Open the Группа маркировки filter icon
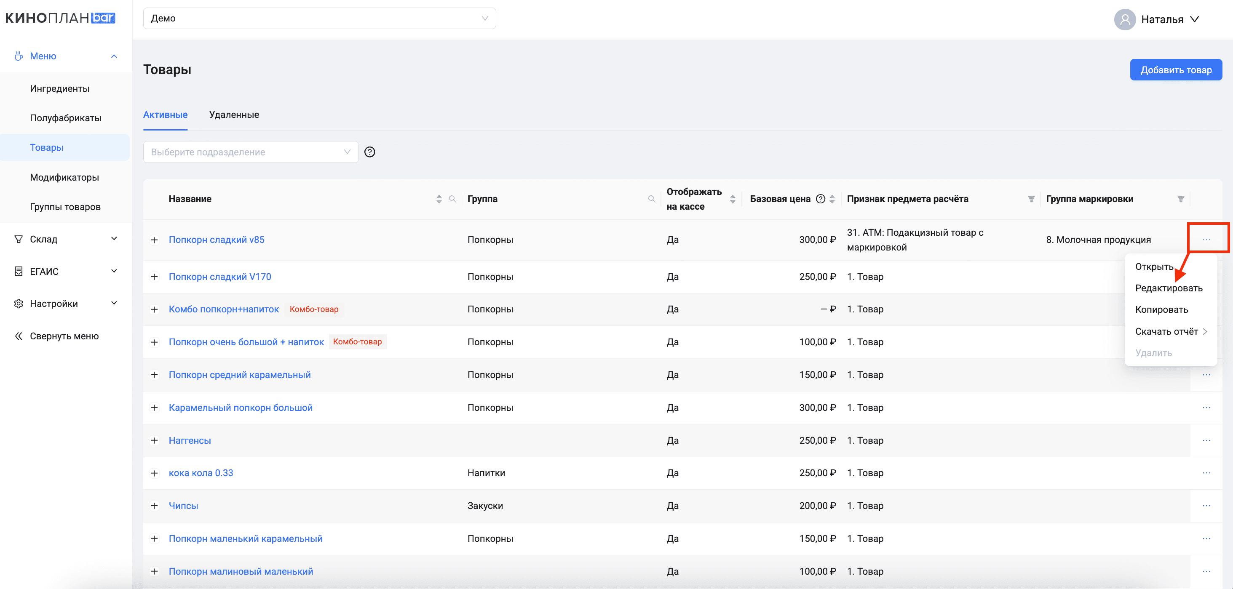 point(1181,199)
